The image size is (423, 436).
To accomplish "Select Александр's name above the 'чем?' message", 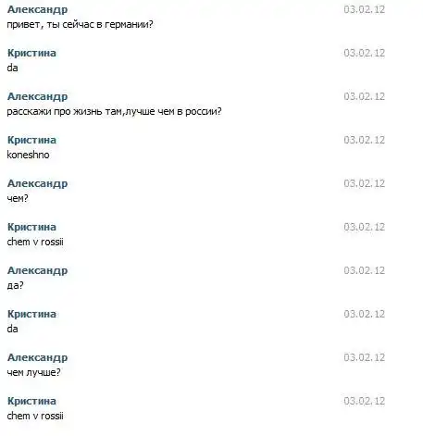I will coord(37,183).
